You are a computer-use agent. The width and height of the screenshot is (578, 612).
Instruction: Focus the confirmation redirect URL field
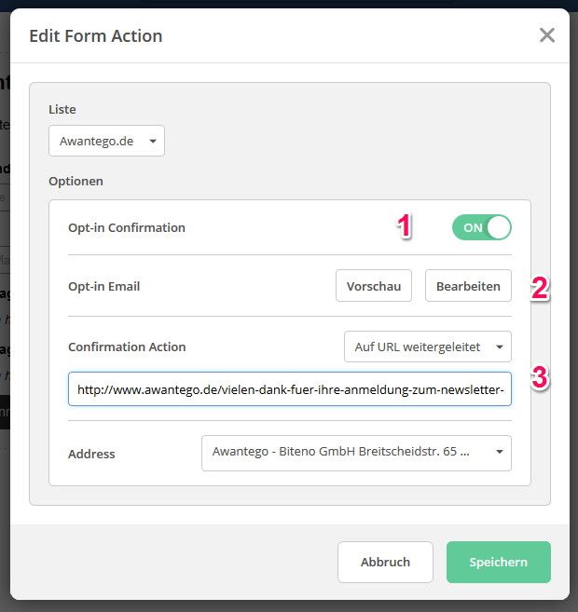coord(290,389)
